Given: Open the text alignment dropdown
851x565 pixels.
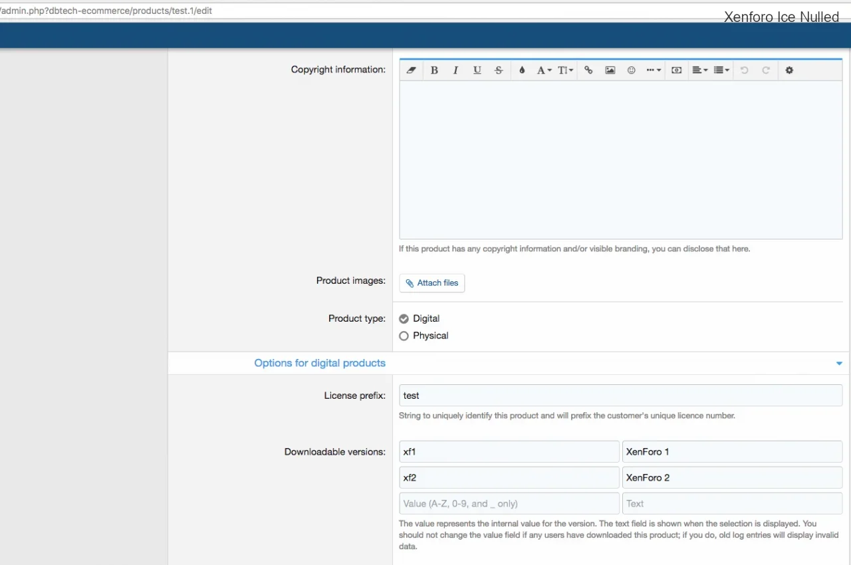Looking at the screenshot, I should [x=699, y=70].
